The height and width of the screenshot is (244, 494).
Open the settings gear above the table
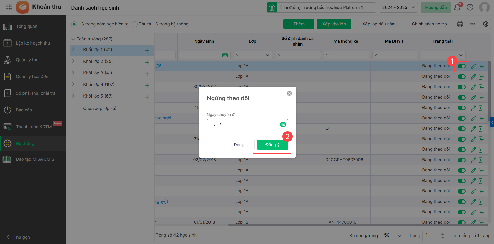tap(485, 24)
